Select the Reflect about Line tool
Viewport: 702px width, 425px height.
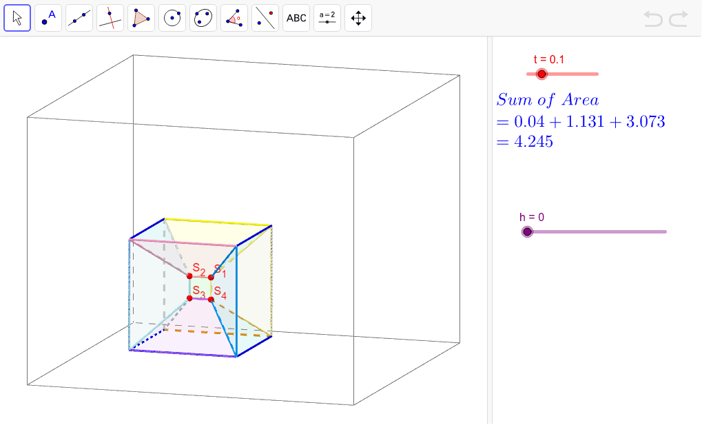click(x=265, y=18)
